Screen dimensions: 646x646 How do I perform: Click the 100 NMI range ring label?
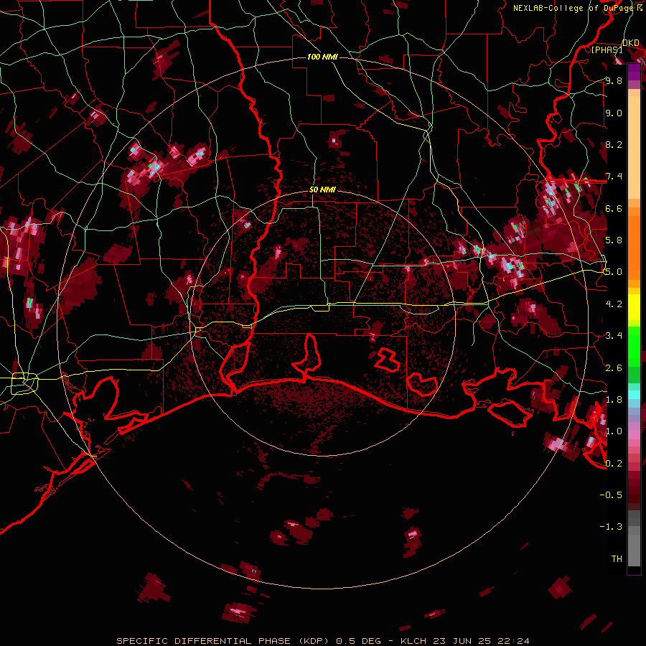tap(322, 57)
